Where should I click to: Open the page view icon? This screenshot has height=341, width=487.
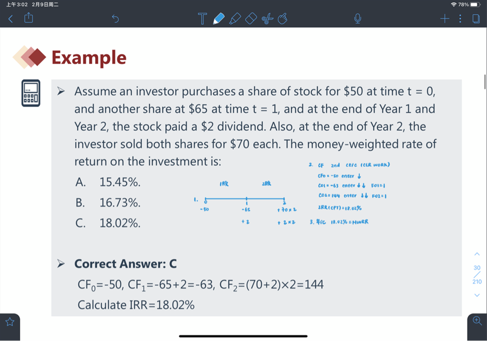tap(476, 19)
